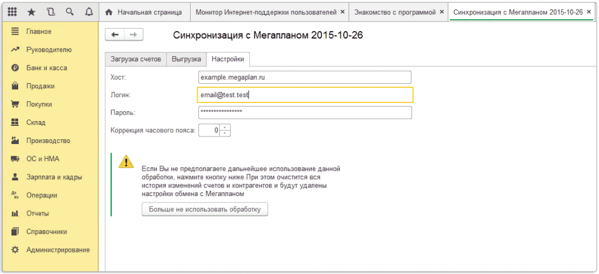Click the yellow warning triangle icon

(x=126, y=161)
